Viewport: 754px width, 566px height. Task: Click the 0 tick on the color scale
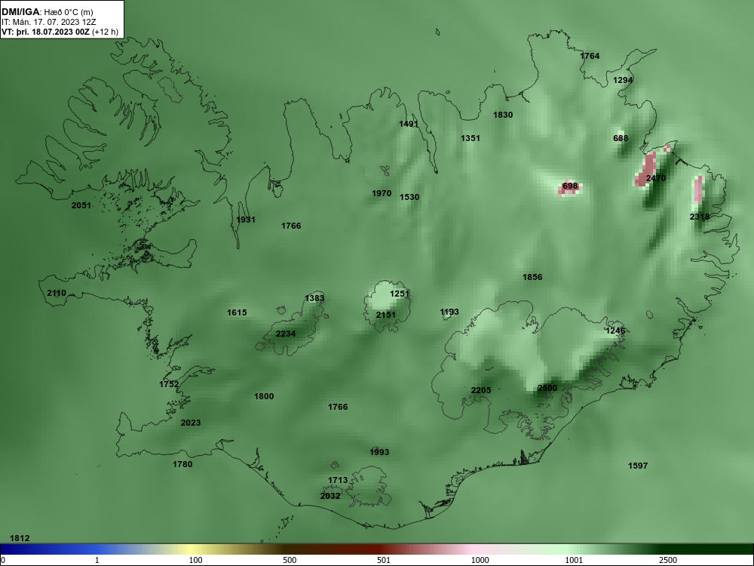pos(3,560)
